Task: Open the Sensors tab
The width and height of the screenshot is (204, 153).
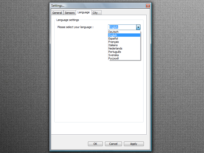Action: point(70,13)
